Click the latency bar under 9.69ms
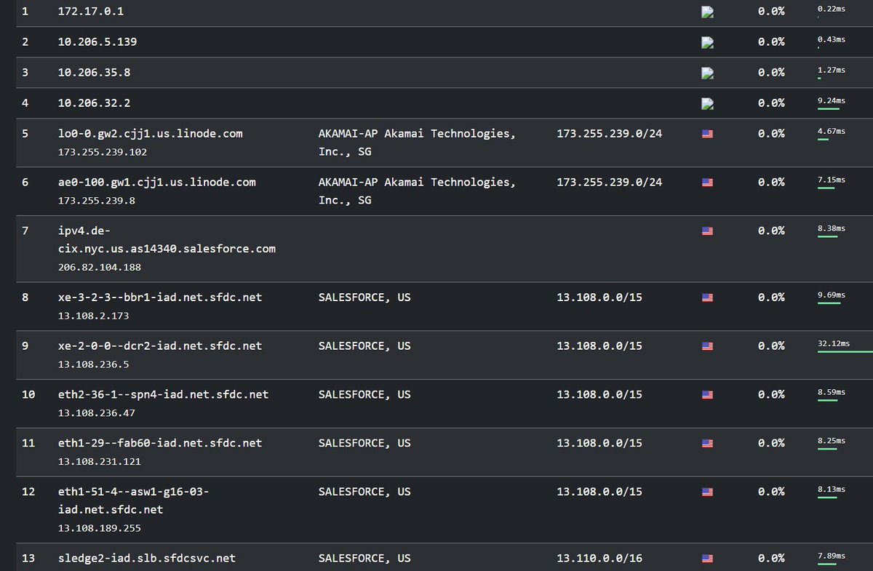The width and height of the screenshot is (873, 571). pyautogui.click(x=829, y=303)
